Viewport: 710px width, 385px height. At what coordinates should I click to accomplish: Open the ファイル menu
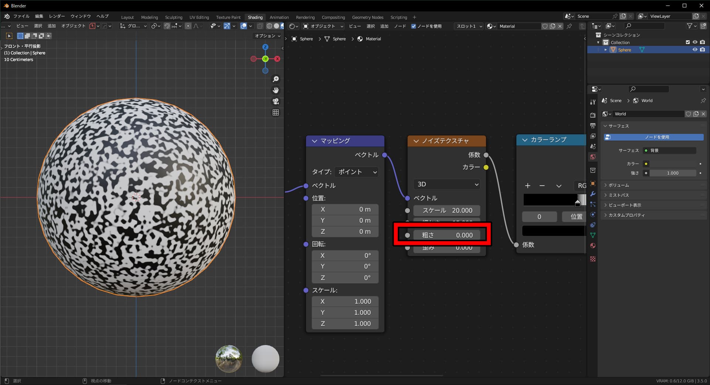tap(21, 16)
